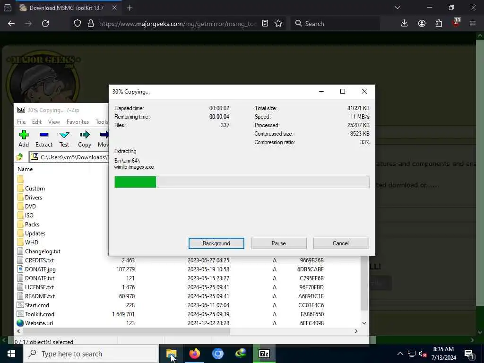Go up one folder level in 7-Zip
Image resolution: width=484 pixels, height=363 pixels.
(20, 157)
